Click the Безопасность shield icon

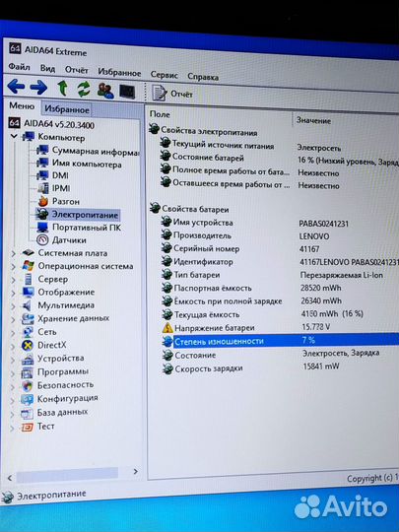click(27, 386)
